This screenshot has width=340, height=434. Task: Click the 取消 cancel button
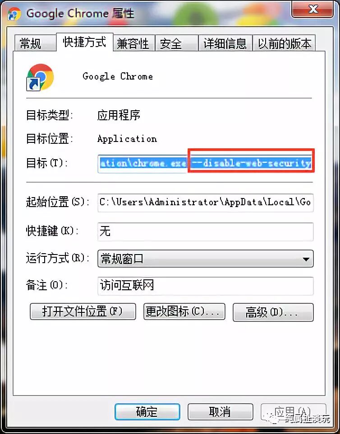(220, 412)
